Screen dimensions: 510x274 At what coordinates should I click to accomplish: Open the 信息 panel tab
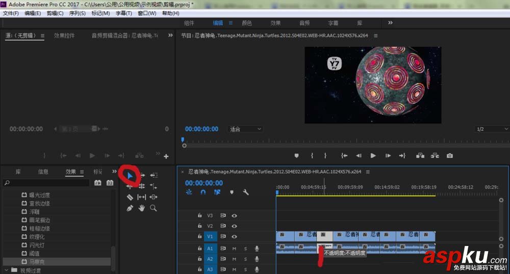[x=43, y=172]
